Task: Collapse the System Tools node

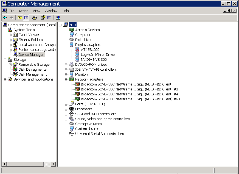Action: 5,30
